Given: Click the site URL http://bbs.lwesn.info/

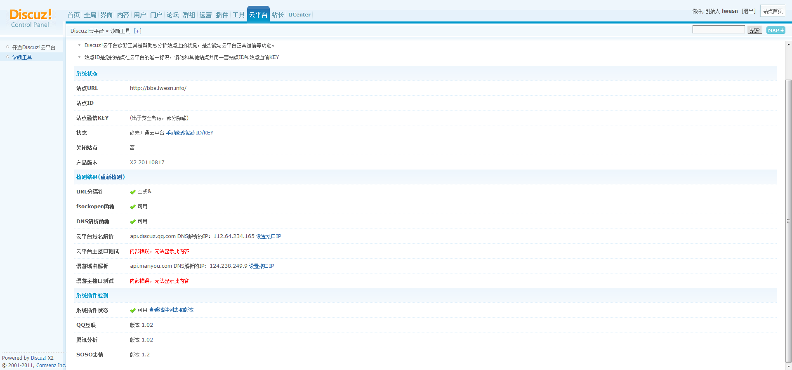Looking at the screenshot, I should pyautogui.click(x=158, y=88).
